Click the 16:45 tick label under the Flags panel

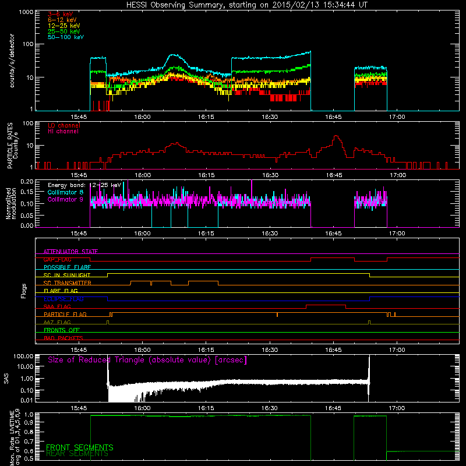pyautogui.click(x=333, y=350)
